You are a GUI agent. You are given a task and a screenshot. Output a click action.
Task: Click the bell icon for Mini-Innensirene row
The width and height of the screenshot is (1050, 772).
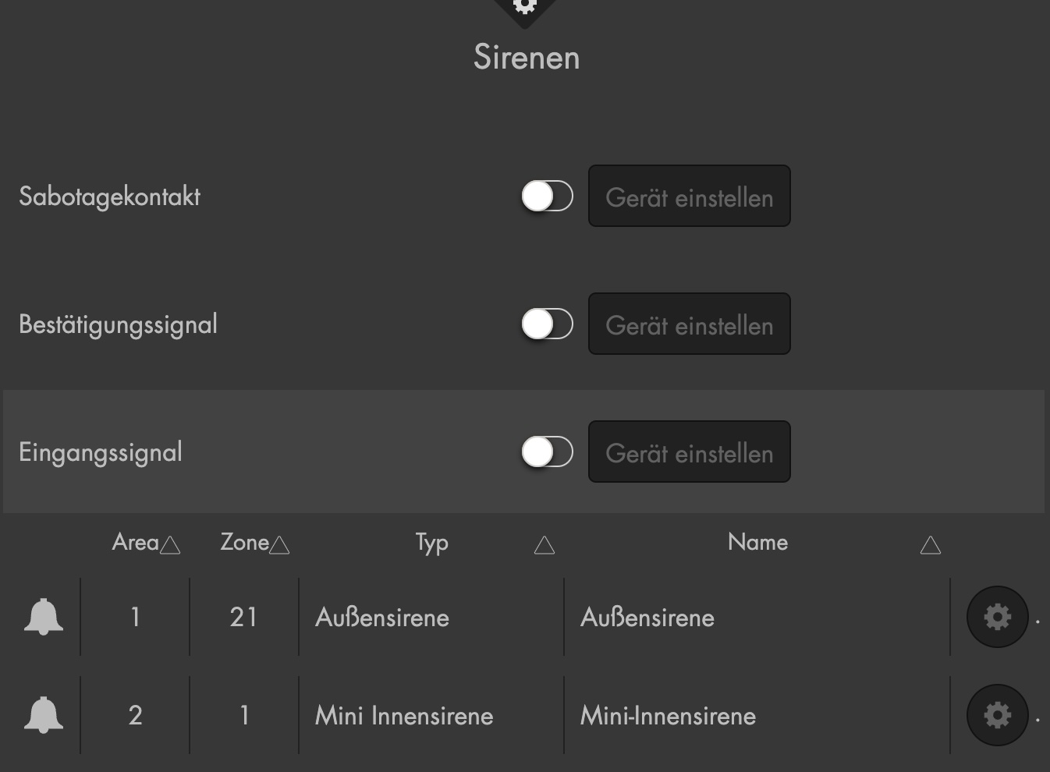(x=44, y=715)
